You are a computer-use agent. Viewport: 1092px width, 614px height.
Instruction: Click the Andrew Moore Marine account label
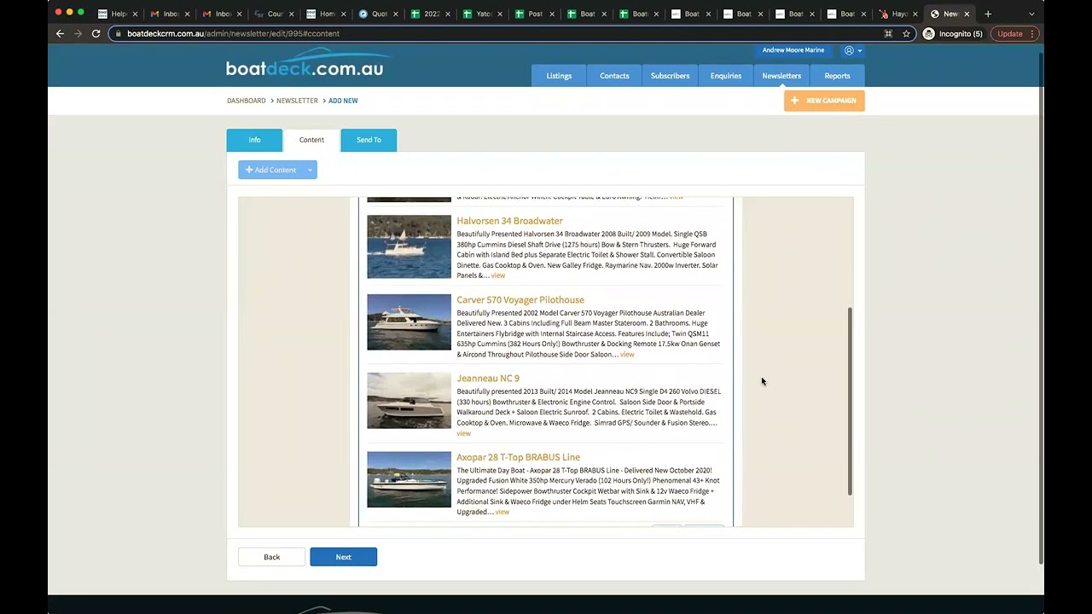point(793,50)
